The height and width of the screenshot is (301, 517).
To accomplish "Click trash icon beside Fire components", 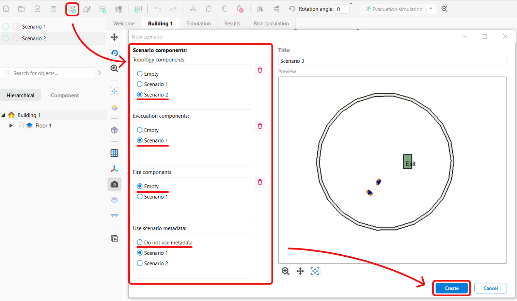I will [260, 182].
